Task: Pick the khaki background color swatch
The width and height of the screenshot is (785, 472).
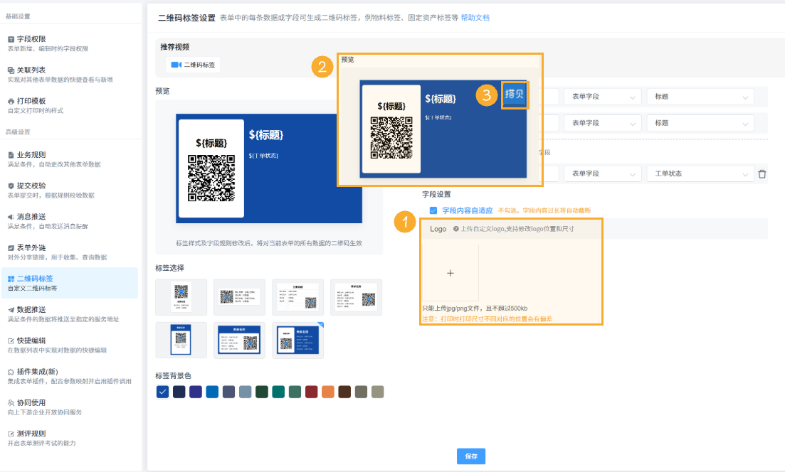Action: pyautogui.click(x=377, y=392)
